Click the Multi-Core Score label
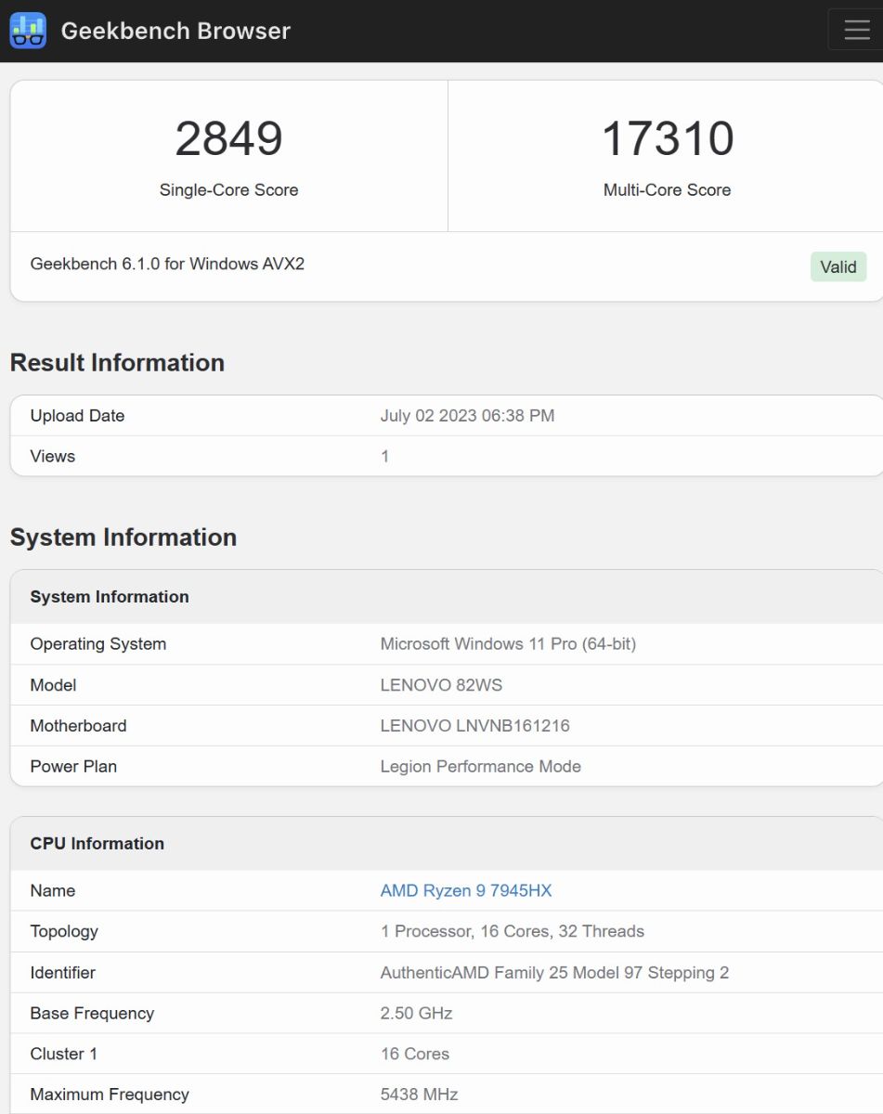The image size is (883, 1114). [x=667, y=189]
